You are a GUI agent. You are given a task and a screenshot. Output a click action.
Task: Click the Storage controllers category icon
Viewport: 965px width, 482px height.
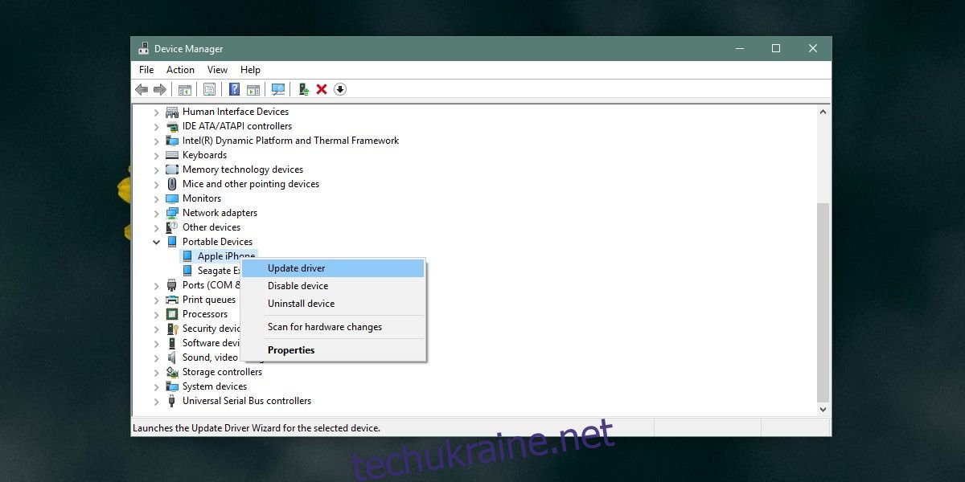click(172, 372)
